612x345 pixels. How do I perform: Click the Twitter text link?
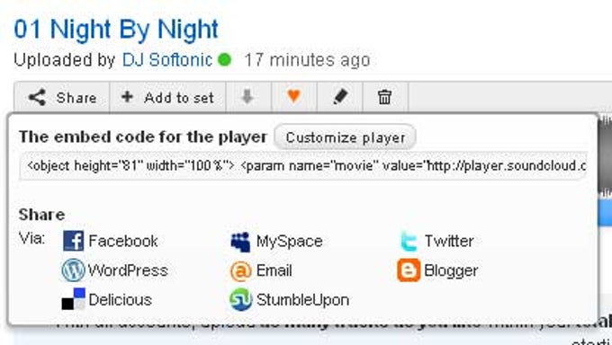(x=449, y=242)
